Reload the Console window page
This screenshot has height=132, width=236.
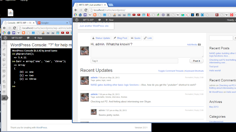[x=14, y=28]
